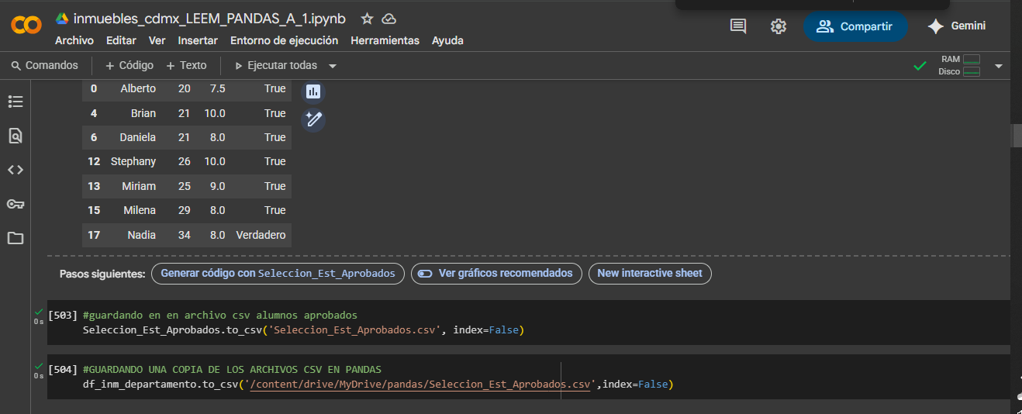Click New interactive sheet button
This screenshot has width=1022, height=414.
pos(650,274)
